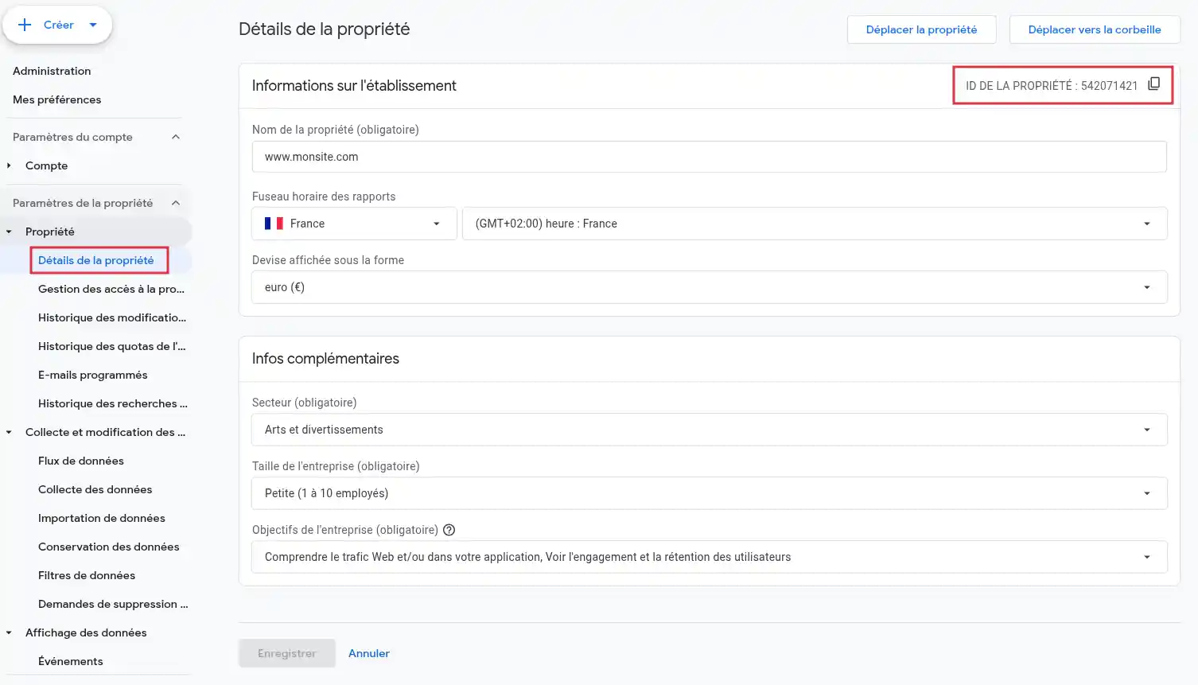Viewport: 1198px width, 685px height.
Task: Open the France country dropdown
Action: (x=354, y=224)
